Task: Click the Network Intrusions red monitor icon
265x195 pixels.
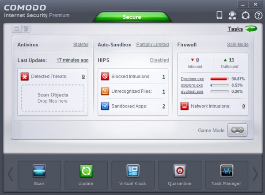Action: (x=184, y=106)
